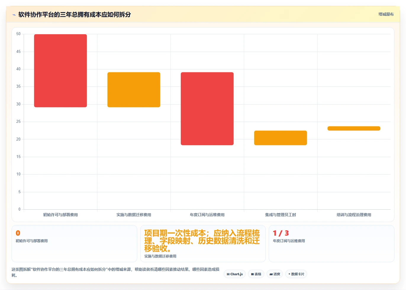Click the orange 0 value in first card
This screenshot has width=406, height=290.
coord(18,233)
